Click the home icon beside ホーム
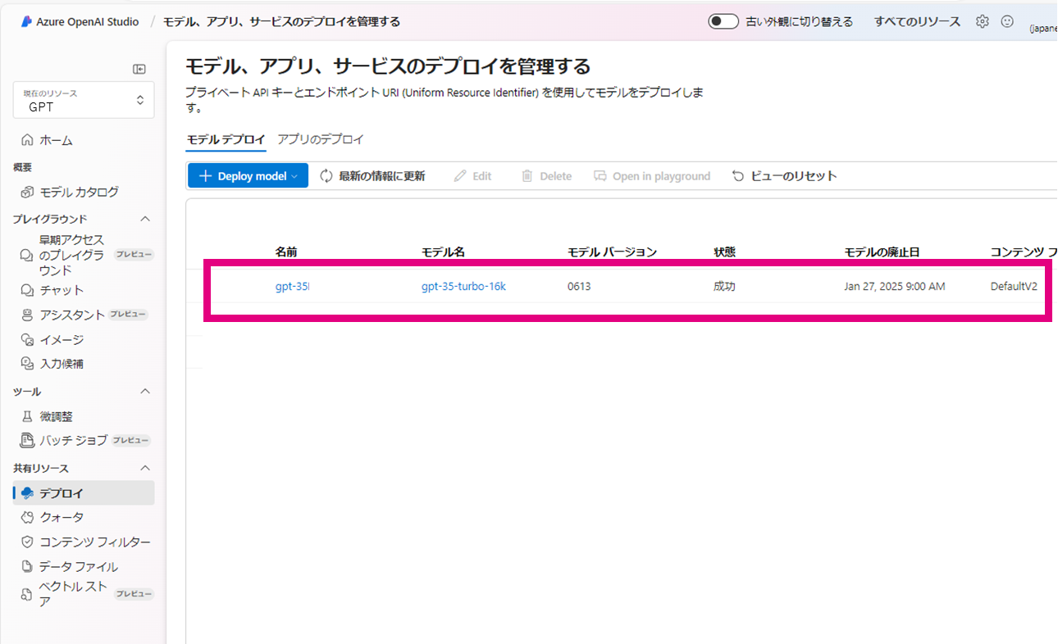 [x=27, y=140]
